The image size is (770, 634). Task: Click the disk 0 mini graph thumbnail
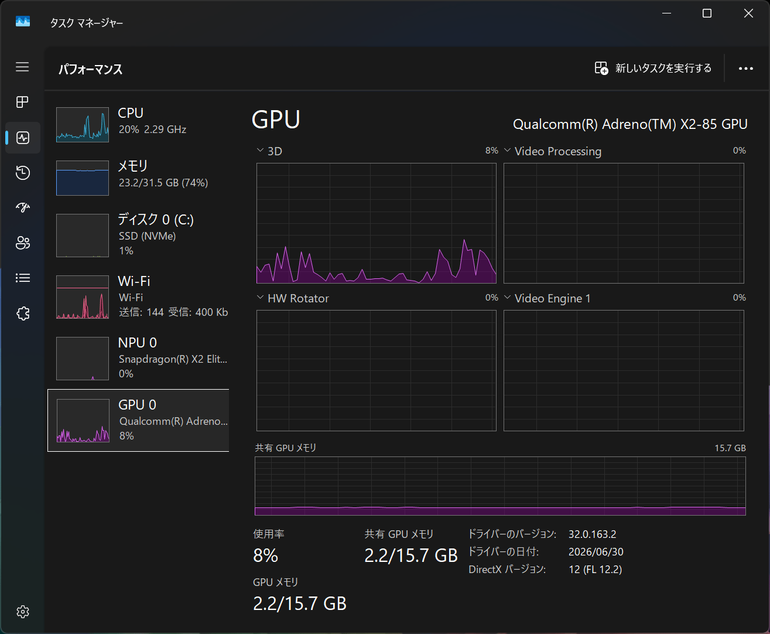pyautogui.click(x=83, y=236)
